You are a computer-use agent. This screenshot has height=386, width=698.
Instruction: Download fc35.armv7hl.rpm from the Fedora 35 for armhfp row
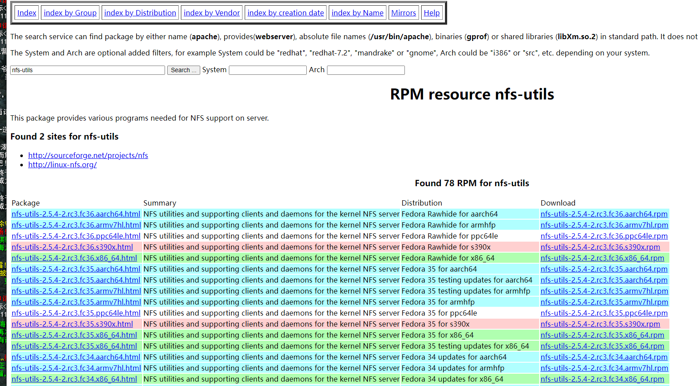coord(604,302)
